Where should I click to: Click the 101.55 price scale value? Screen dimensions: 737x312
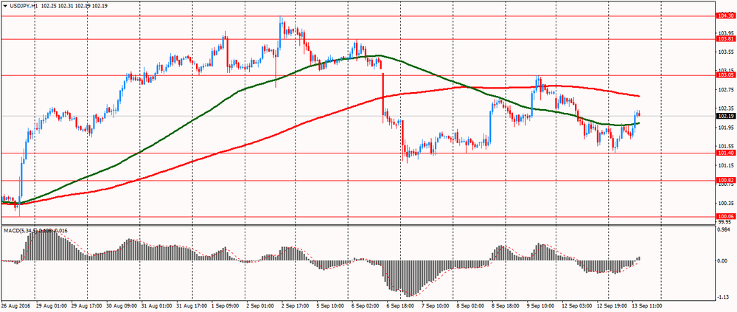(725, 146)
